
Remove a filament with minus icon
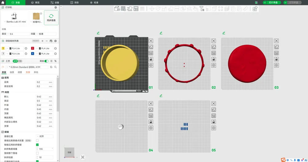(47, 41)
